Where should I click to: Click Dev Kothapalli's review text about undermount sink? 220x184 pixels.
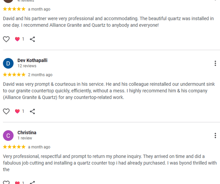coord(105,91)
